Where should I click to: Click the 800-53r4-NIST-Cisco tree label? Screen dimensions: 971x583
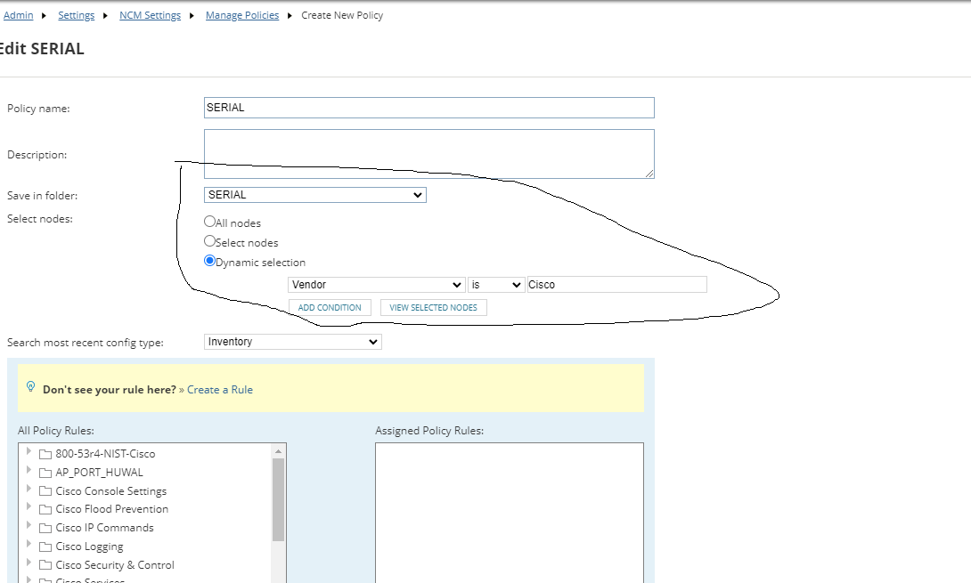(x=105, y=454)
